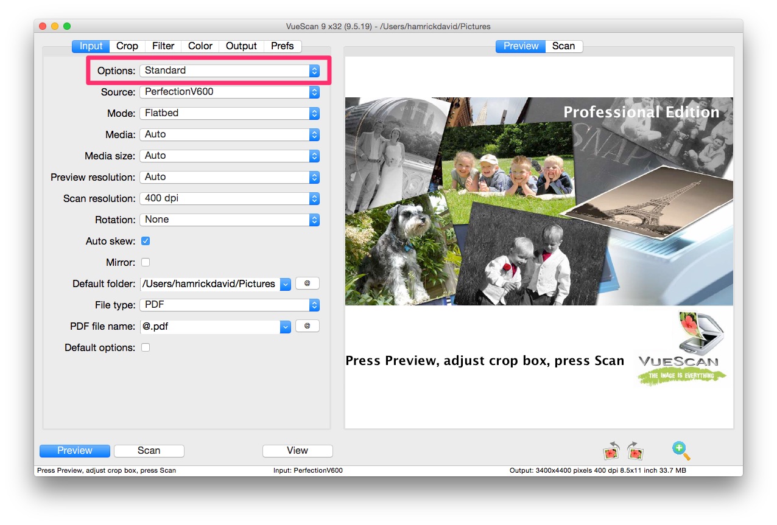Disable the Auto skew checkbox

click(146, 241)
